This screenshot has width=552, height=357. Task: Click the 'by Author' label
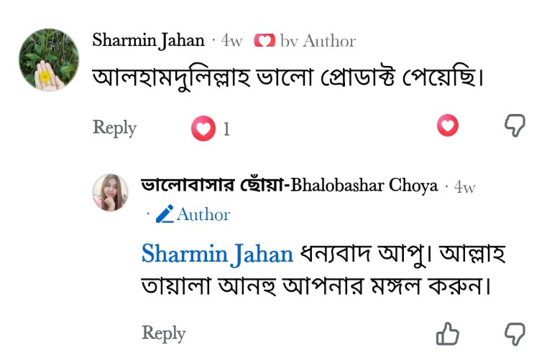[318, 41]
